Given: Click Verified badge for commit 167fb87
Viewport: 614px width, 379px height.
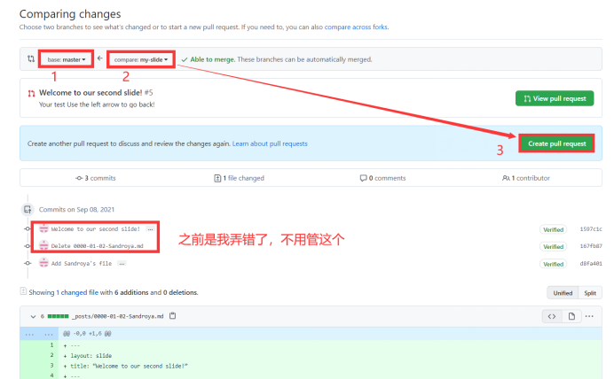Looking at the screenshot, I should [x=553, y=247].
